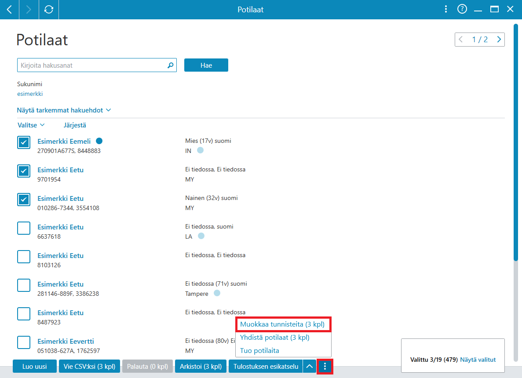The width and height of the screenshot is (522, 378).
Task: Open Esimerkki Eetu with ID 9701954
Action: [x=60, y=170]
